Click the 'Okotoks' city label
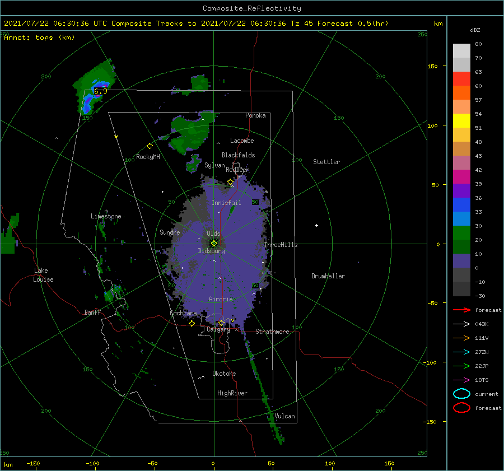Viewport: 504px width, 471px height. (x=224, y=374)
